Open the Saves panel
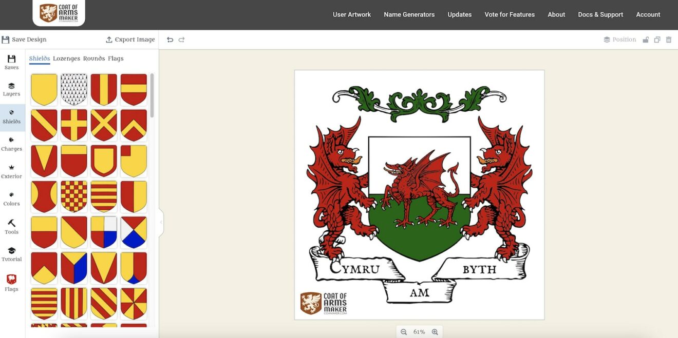Image resolution: width=678 pixels, height=338 pixels. click(11, 63)
